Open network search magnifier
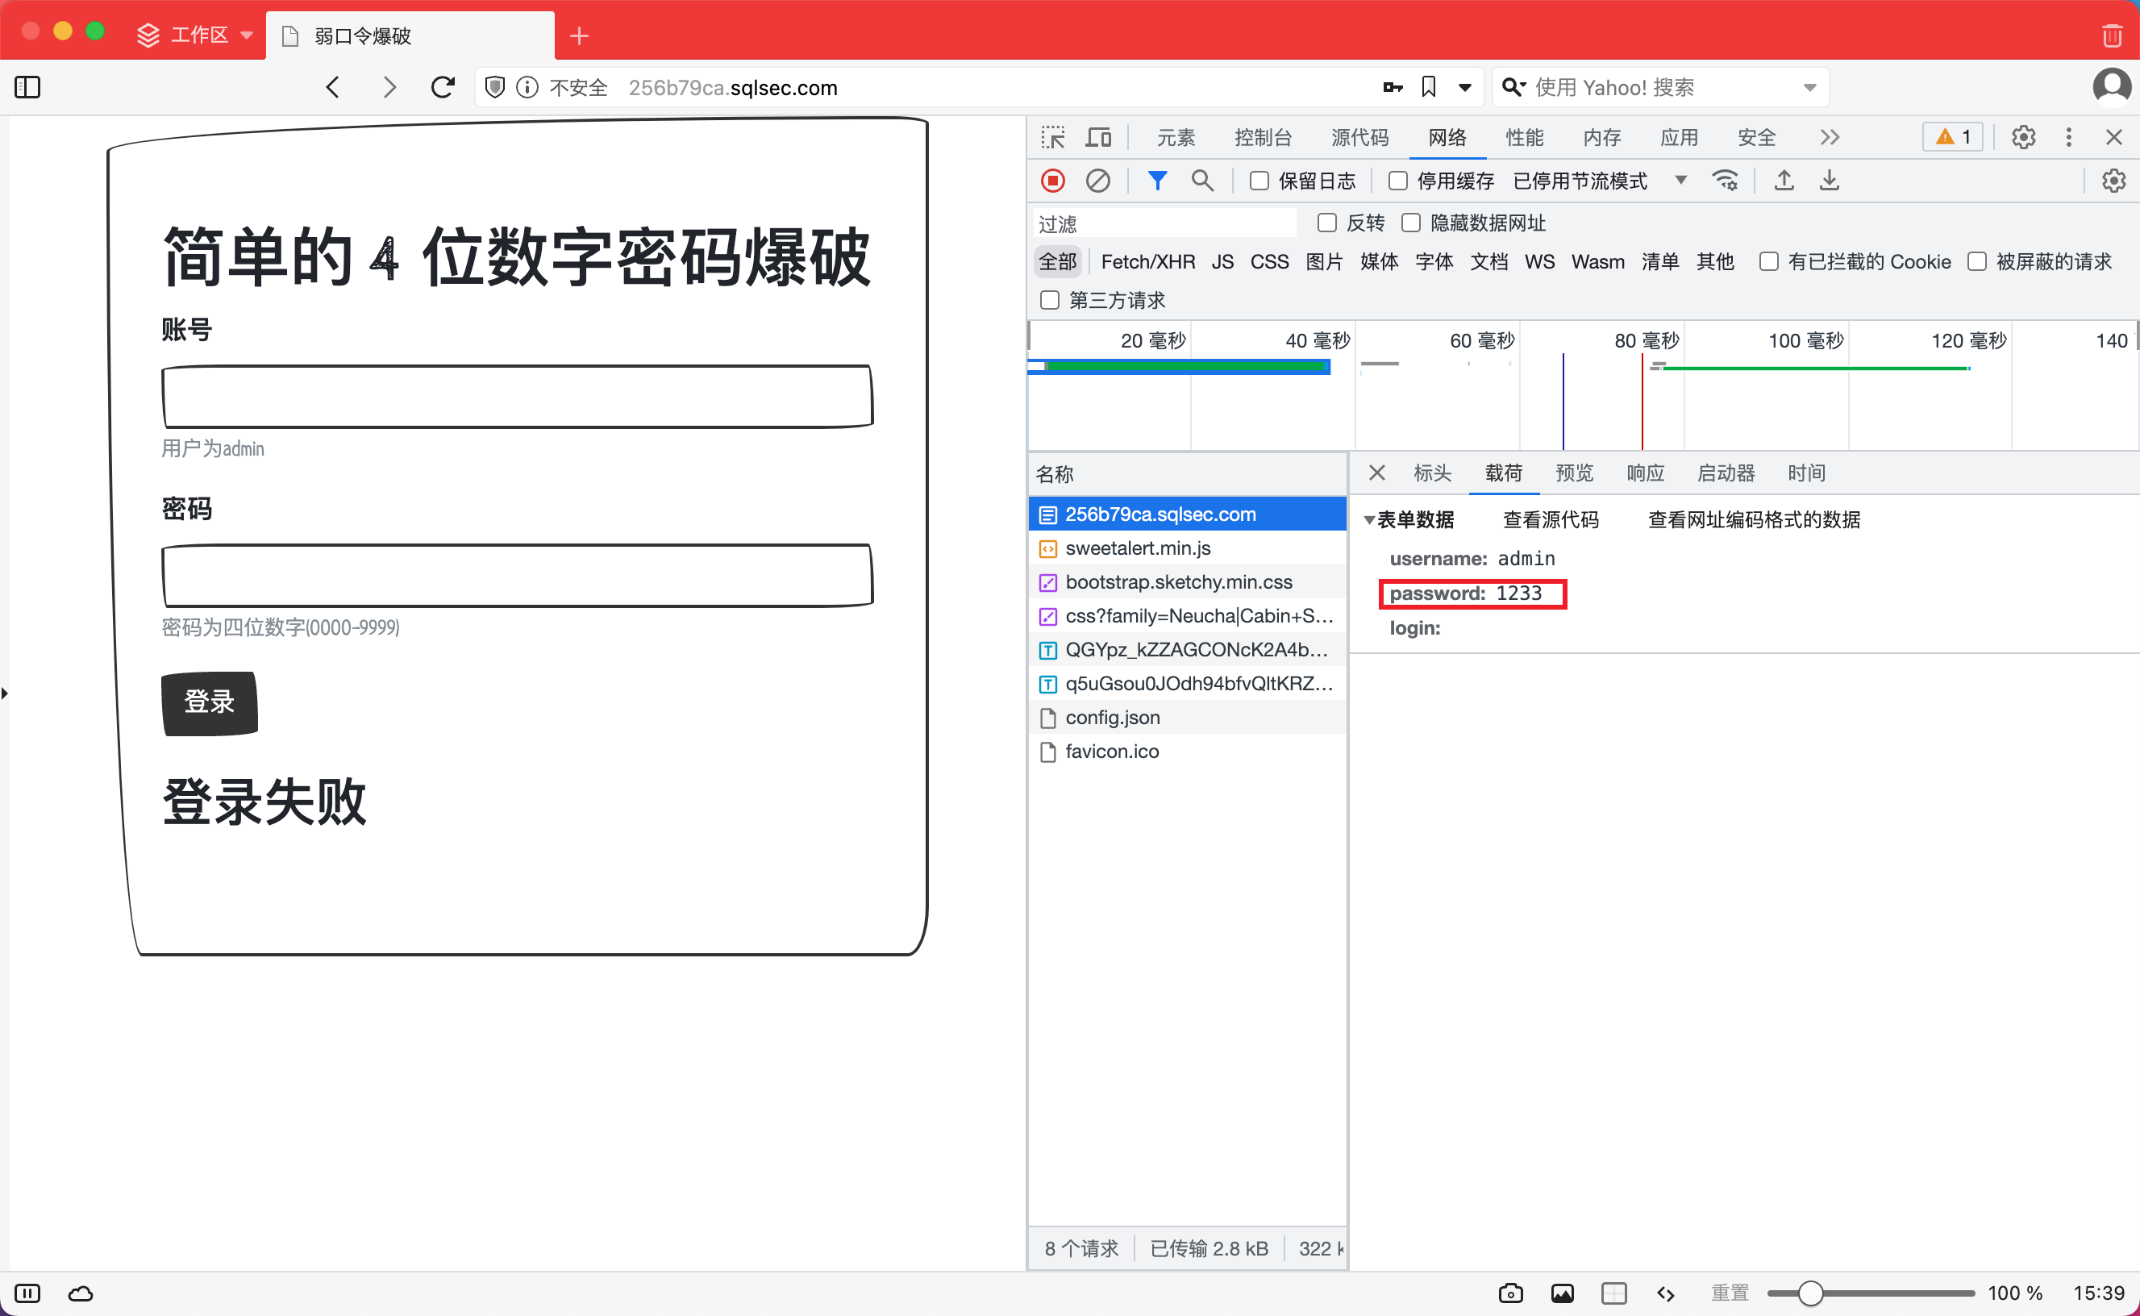 1202,180
